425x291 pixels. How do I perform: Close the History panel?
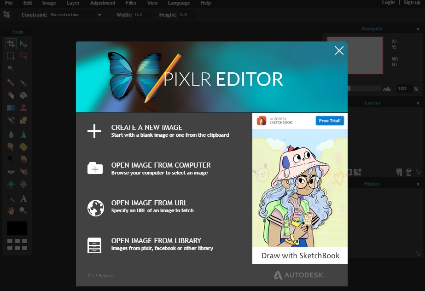point(418,184)
